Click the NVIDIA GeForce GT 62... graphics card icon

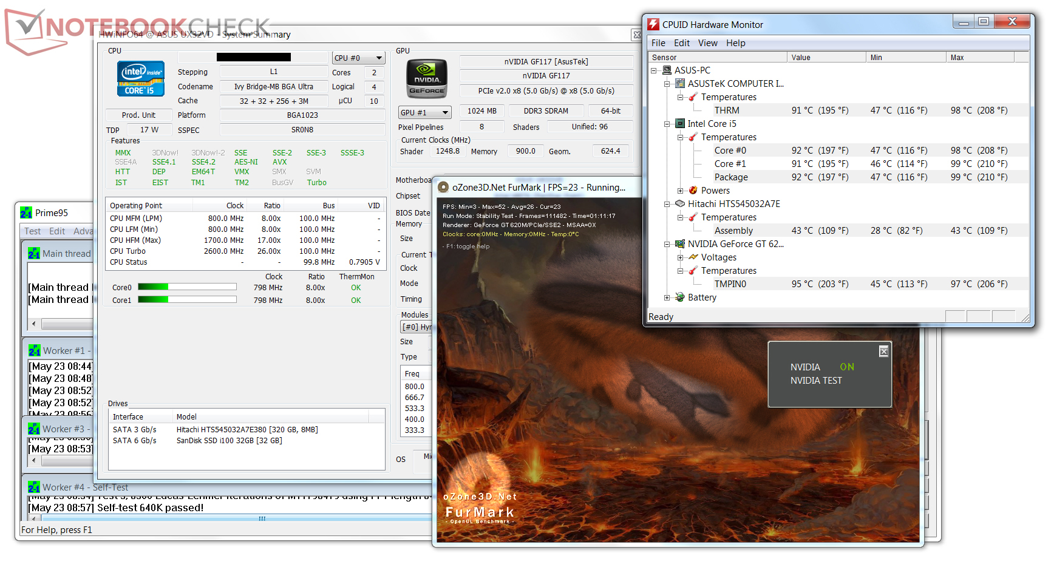[x=680, y=244]
